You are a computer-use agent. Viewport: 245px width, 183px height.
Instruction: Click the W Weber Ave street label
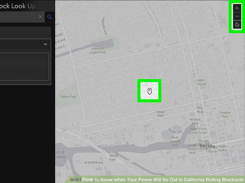[x=94, y=163]
